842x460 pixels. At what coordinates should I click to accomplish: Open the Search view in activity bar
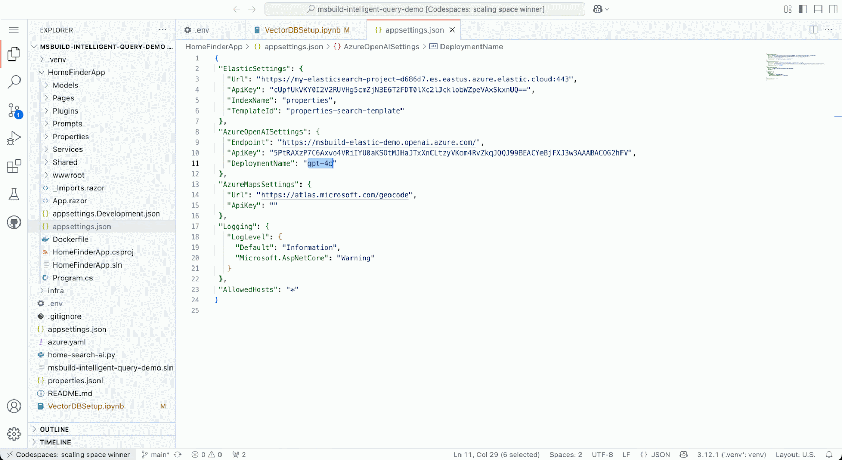[14, 81]
